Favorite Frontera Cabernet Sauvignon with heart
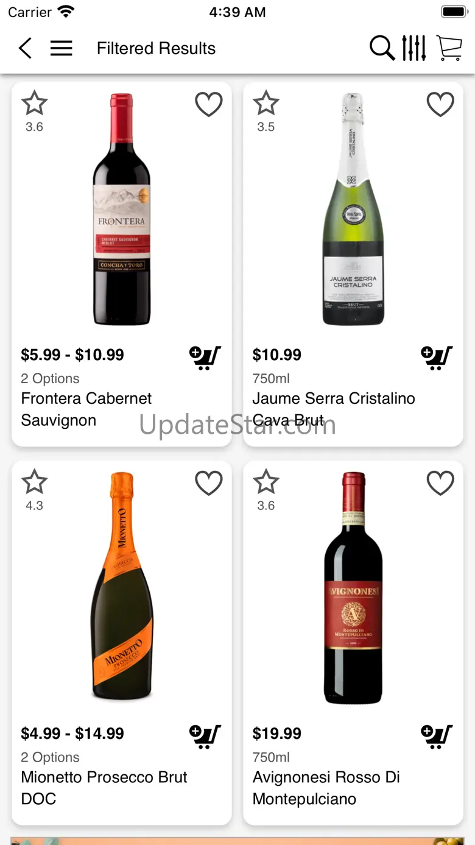The height and width of the screenshot is (845, 475). pyautogui.click(x=209, y=105)
